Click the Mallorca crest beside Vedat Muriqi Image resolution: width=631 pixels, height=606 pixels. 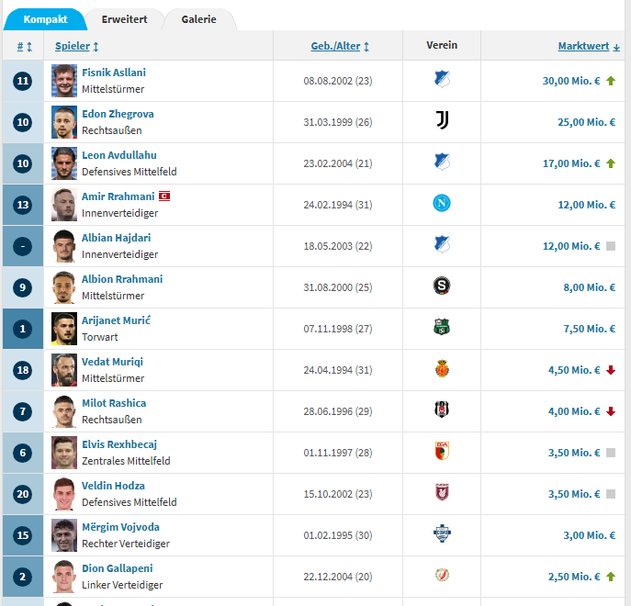click(442, 370)
